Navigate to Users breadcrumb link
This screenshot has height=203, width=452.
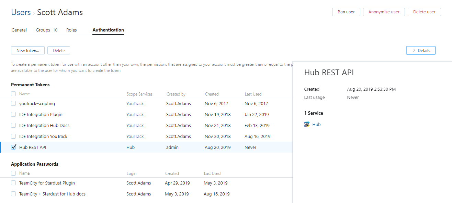coord(21,13)
